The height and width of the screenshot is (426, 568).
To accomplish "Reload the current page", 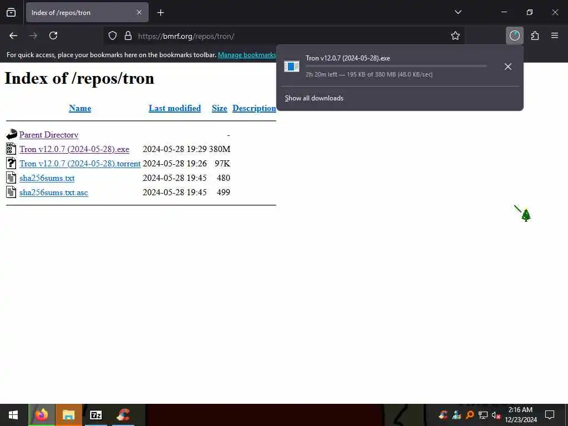I will tap(53, 35).
